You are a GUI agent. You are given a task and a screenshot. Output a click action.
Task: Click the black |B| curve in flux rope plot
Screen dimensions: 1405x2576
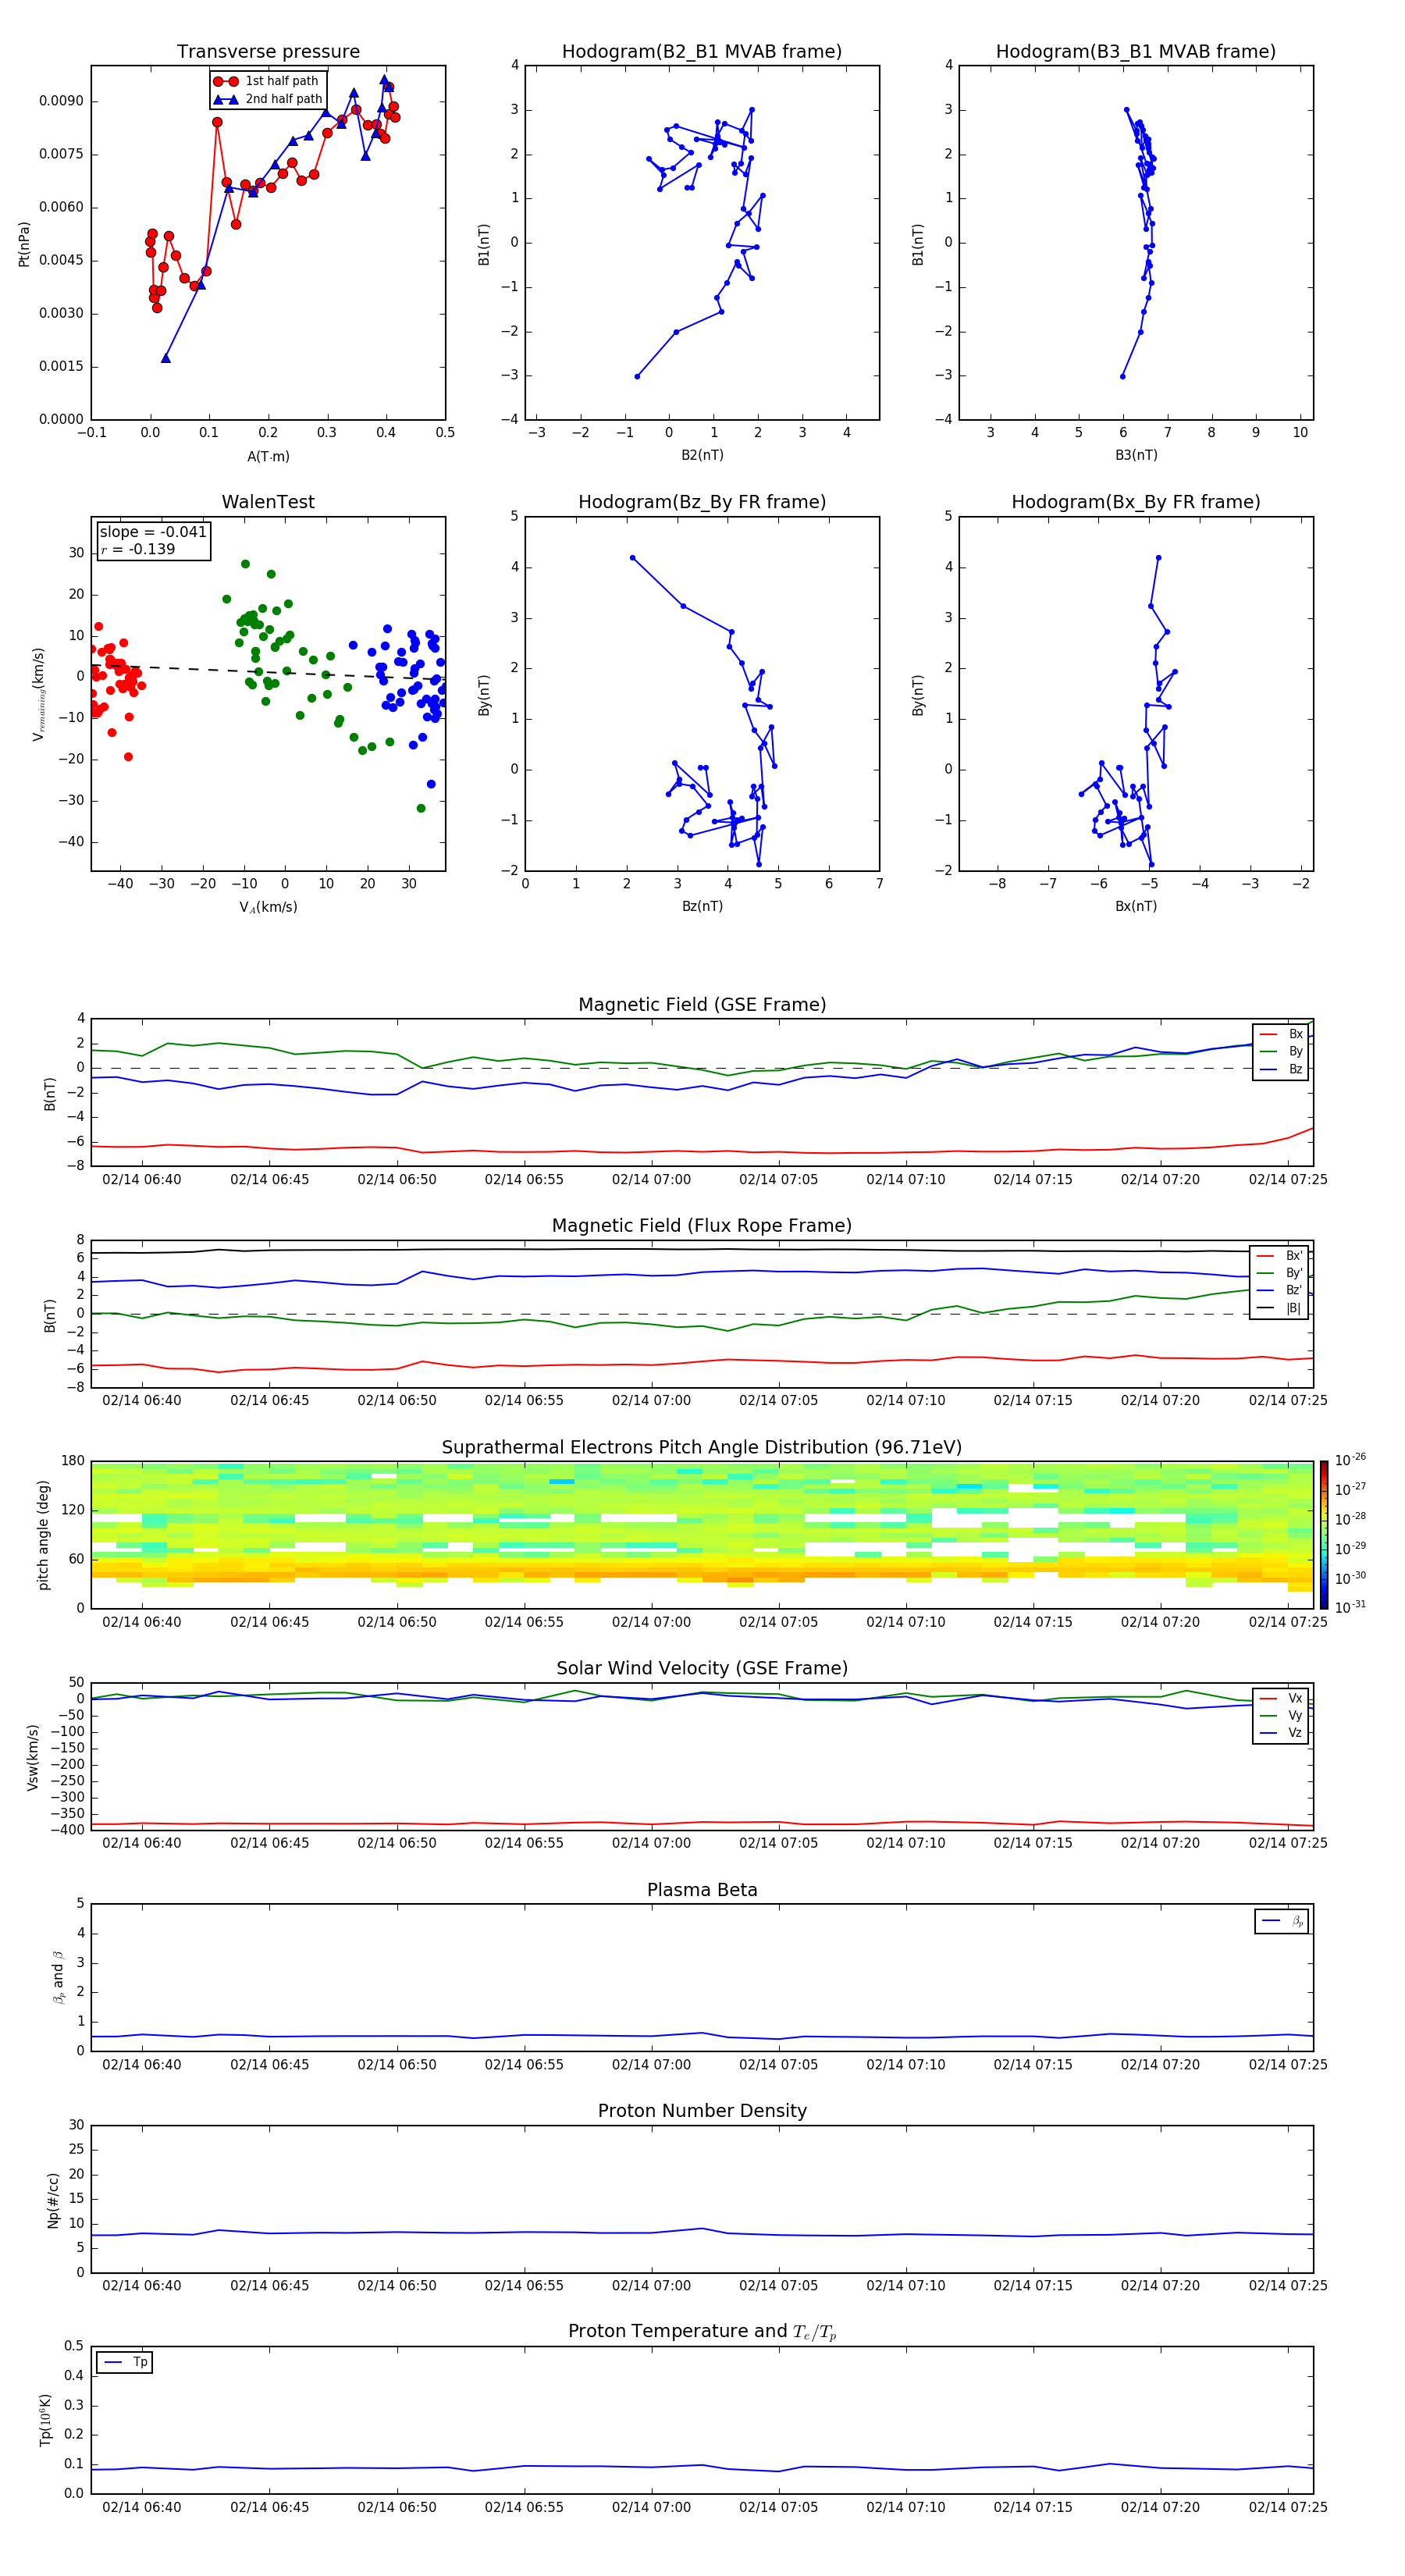[702, 1249]
